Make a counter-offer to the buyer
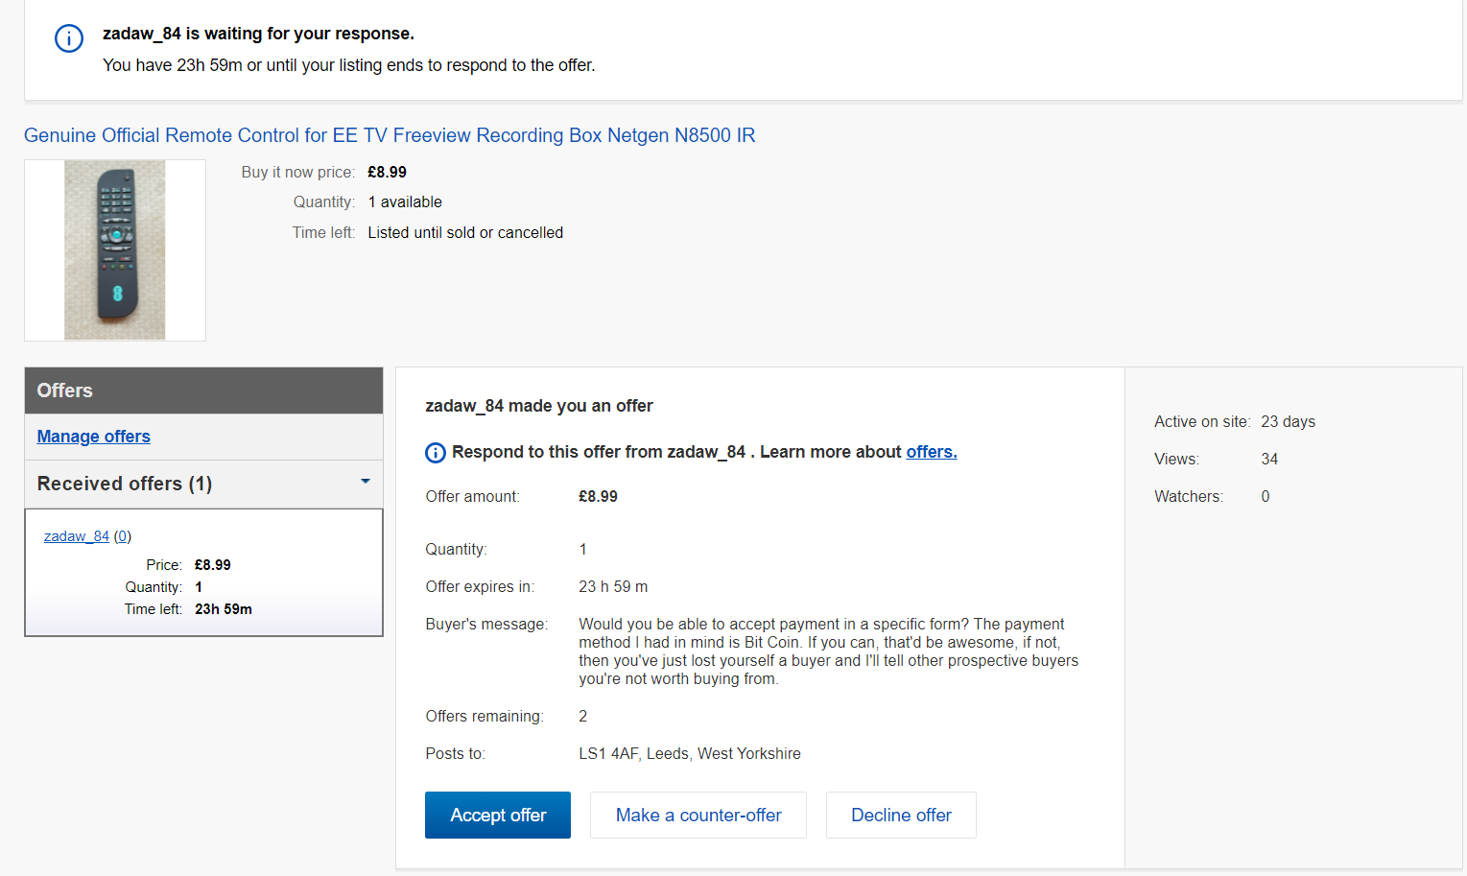This screenshot has height=876, width=1467. (x=698, y=815)
